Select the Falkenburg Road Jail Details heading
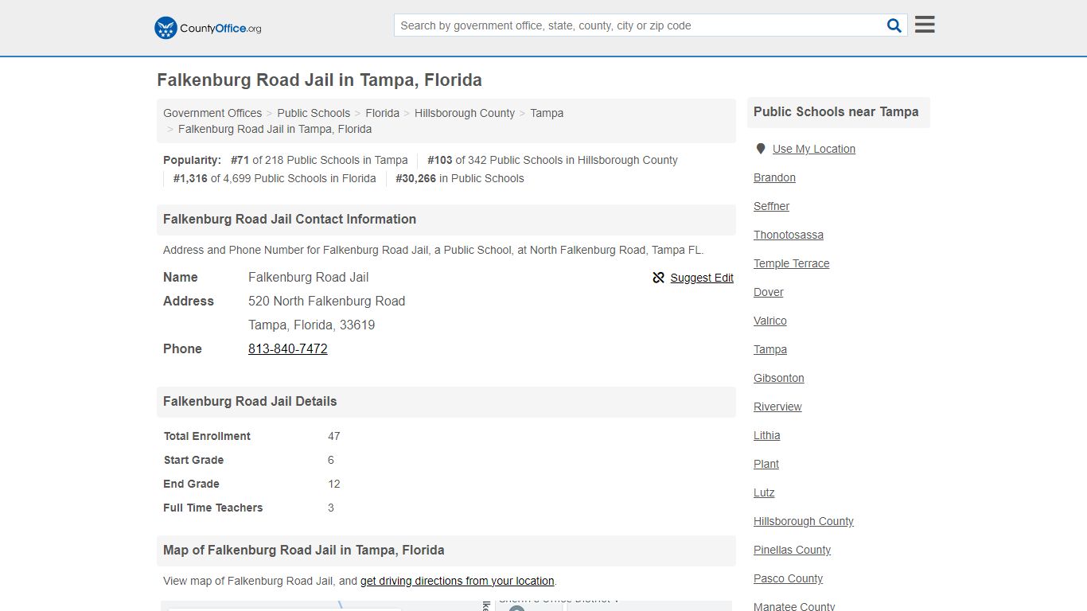 coord(250,402)
